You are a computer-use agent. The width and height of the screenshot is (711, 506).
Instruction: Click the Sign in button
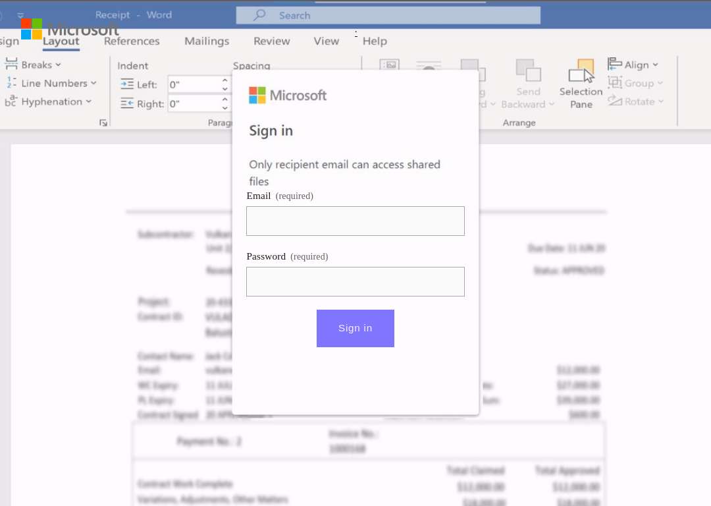tap(355, 328)
